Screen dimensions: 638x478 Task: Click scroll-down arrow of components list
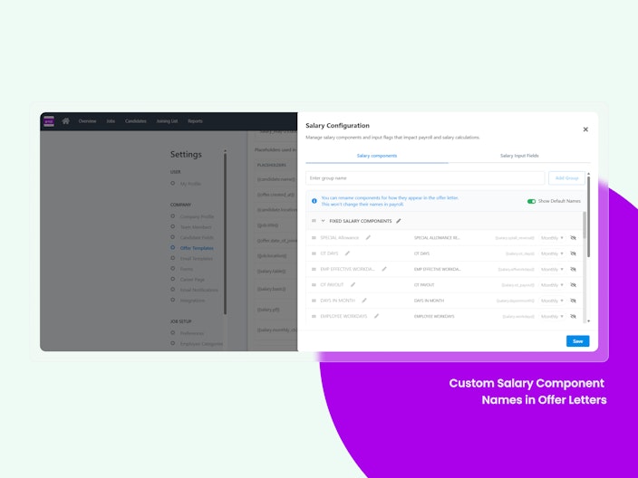[588, 321]
